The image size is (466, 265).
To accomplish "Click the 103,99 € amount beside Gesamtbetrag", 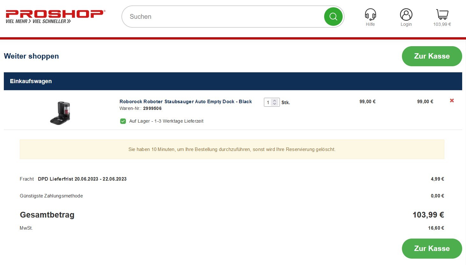I will coord(428,215).
